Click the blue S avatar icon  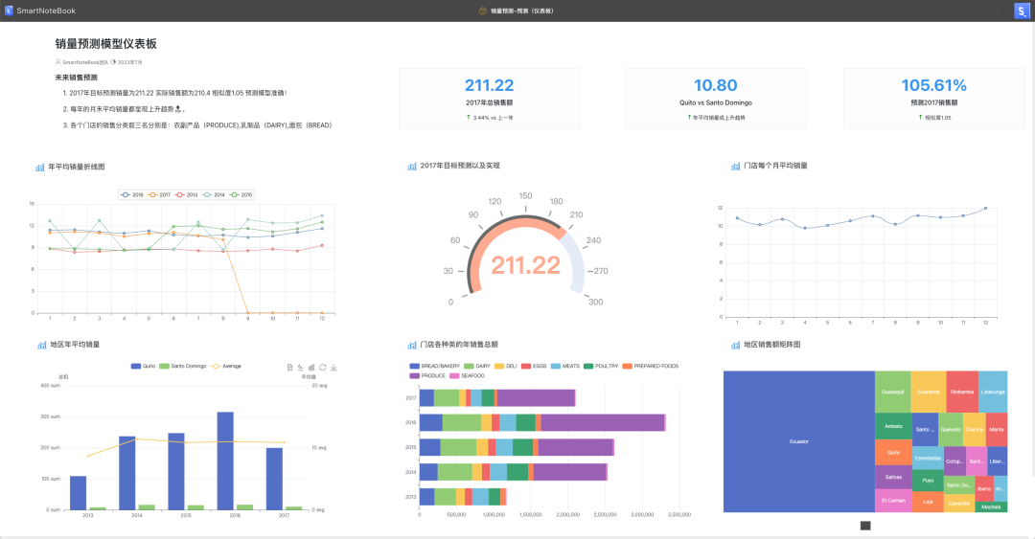pos(1022,11)
